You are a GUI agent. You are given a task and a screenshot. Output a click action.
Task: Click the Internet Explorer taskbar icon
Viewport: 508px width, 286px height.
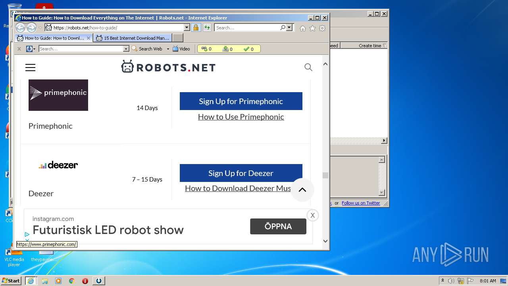coord(31,281)
